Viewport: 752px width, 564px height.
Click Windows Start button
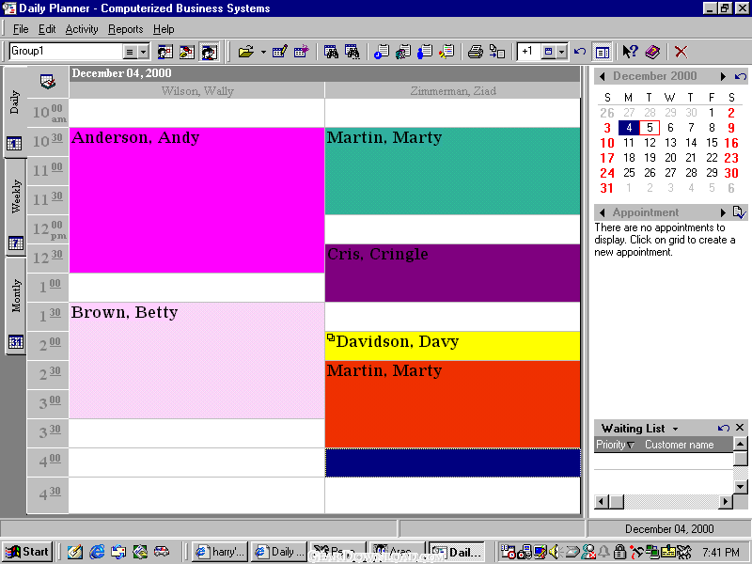click(27, 552)
